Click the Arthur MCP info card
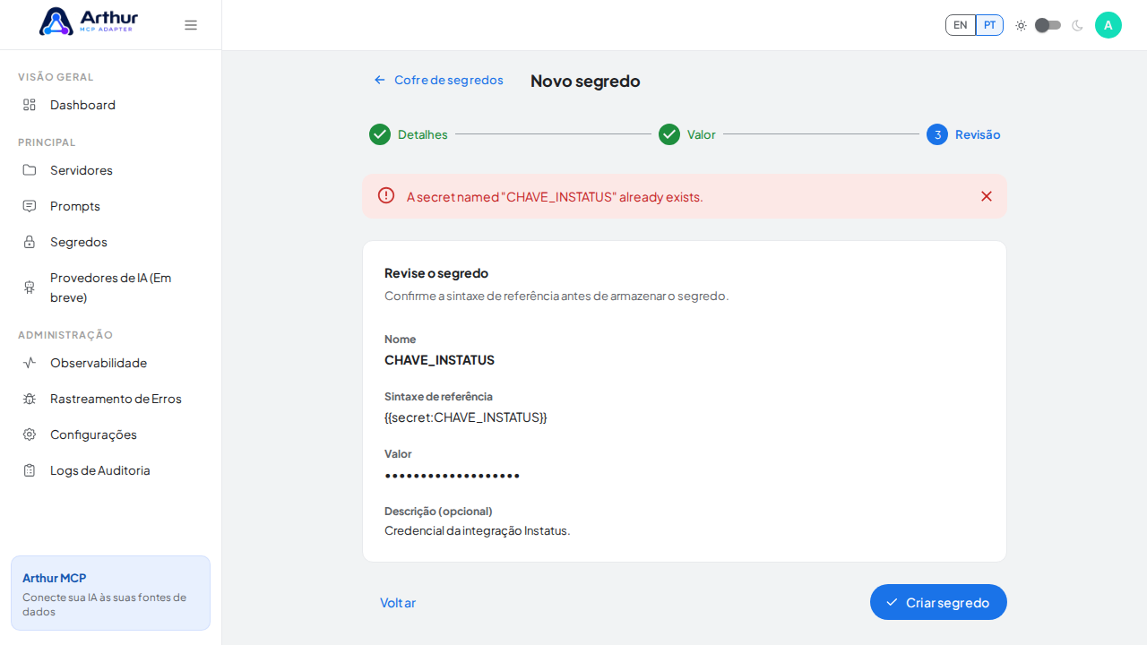This screenshot has width=1147, height=645. point(110,593)
